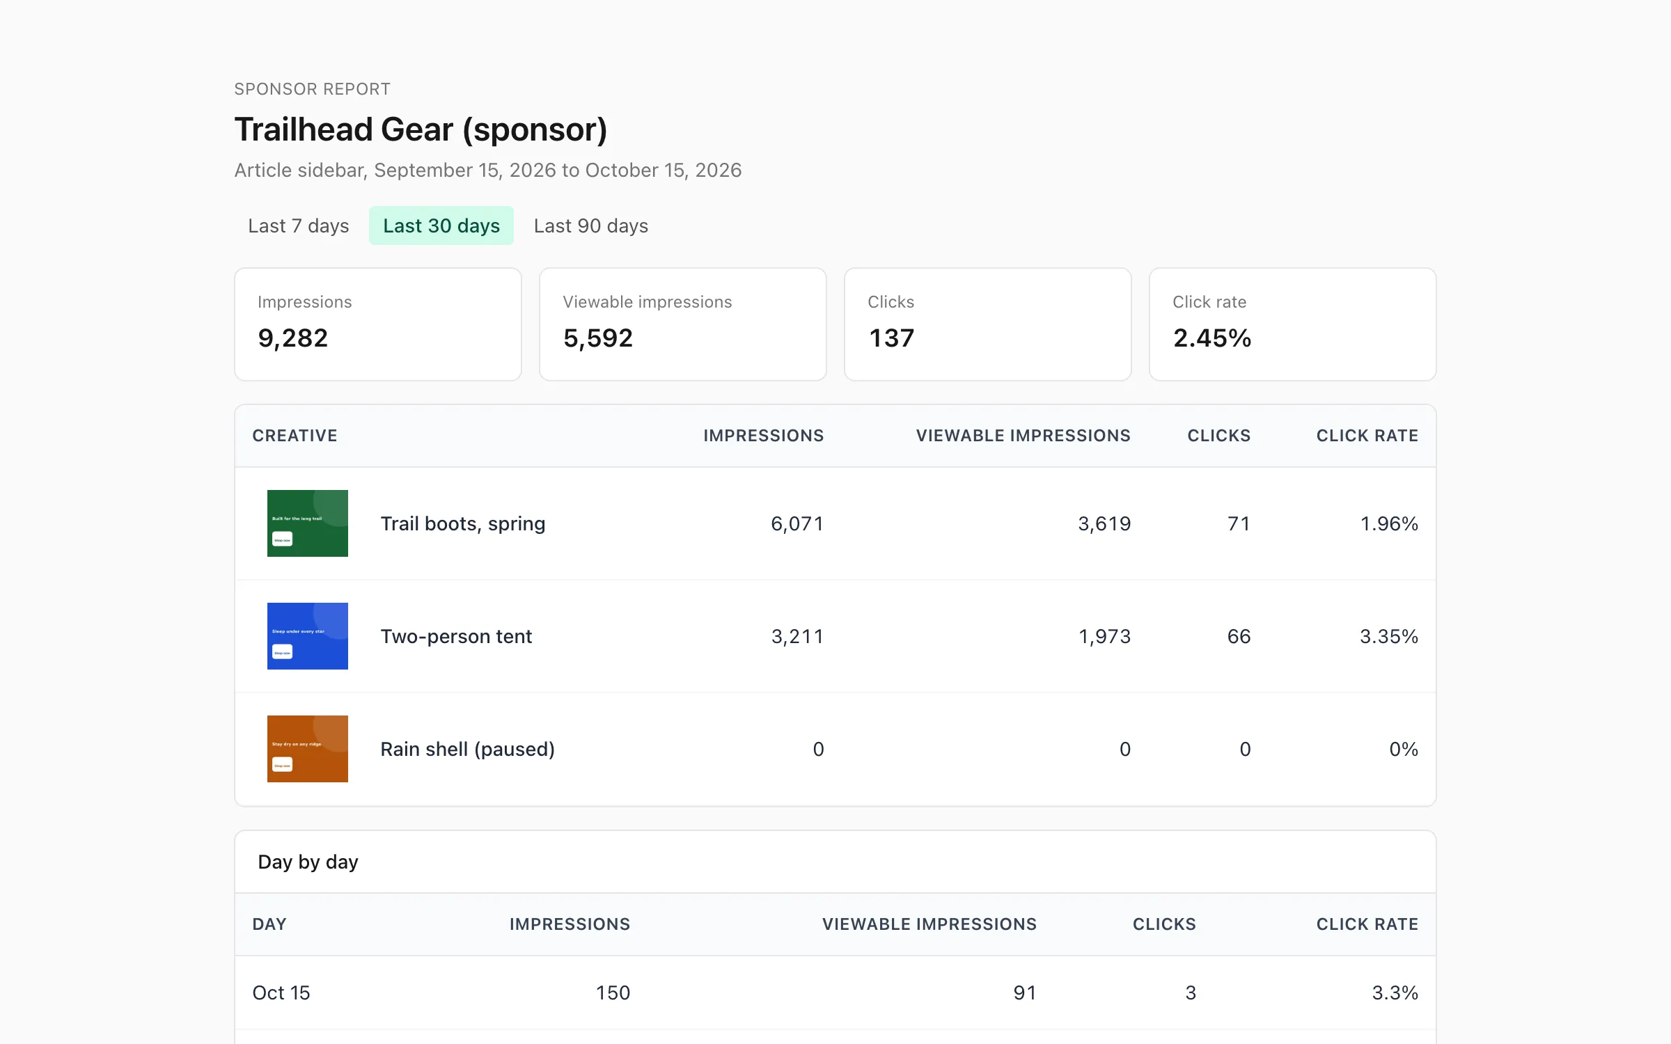
Task: Click the 71 clicks cell for Trail boots
Action: 1239,523
